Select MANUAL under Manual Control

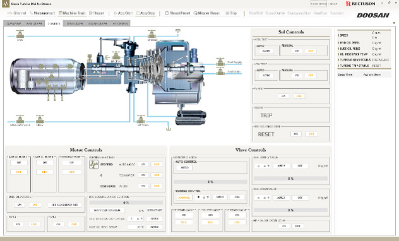coord(184,197)
